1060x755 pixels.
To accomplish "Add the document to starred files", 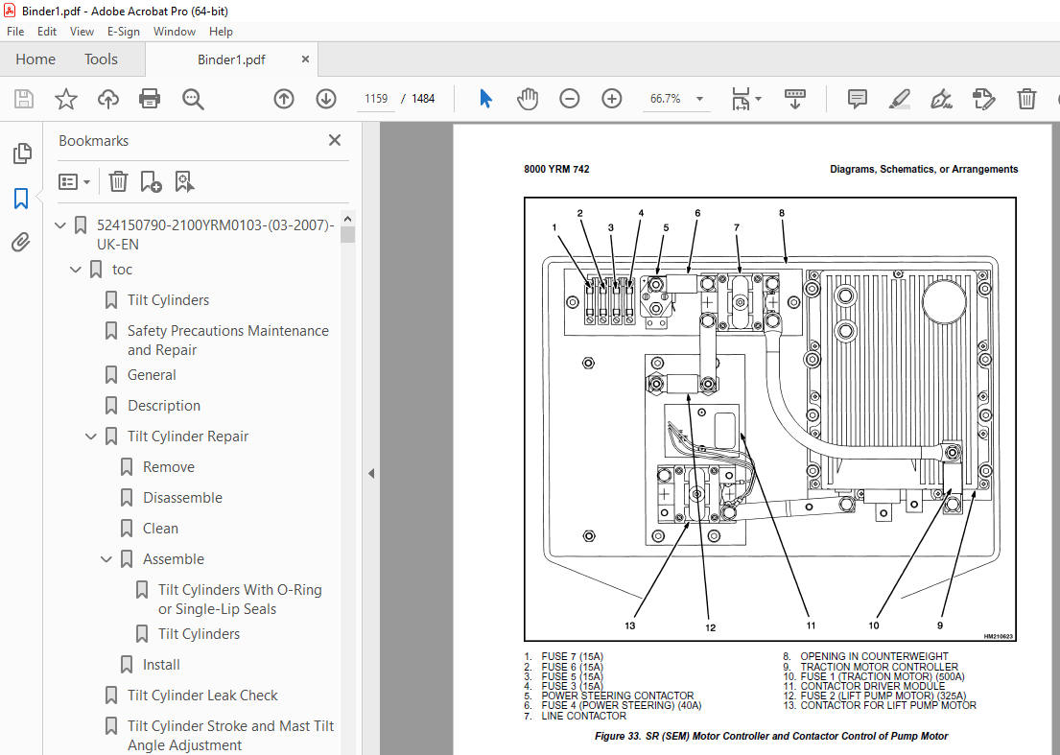I will (65, 99).
